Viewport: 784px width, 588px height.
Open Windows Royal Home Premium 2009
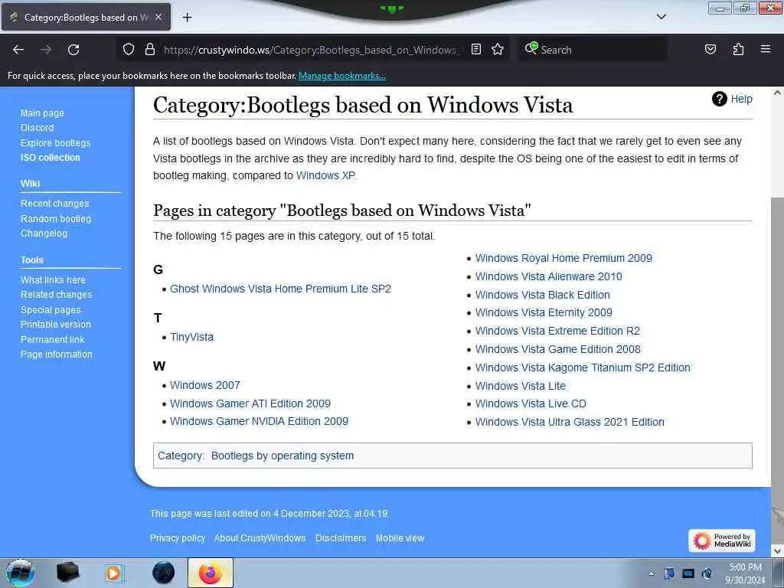click(x=563, y=258)
